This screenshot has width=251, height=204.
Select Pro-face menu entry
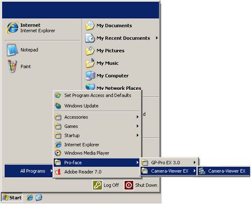97,163
